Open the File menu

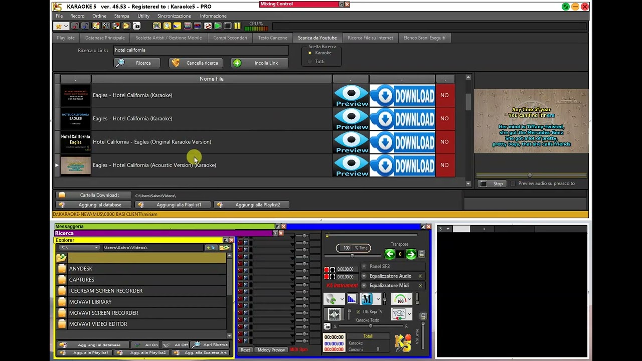point(59,16)
